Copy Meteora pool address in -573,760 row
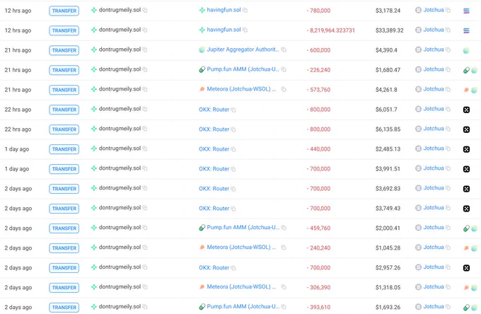Viewport: 481px width, 314px height. [284, 90]
